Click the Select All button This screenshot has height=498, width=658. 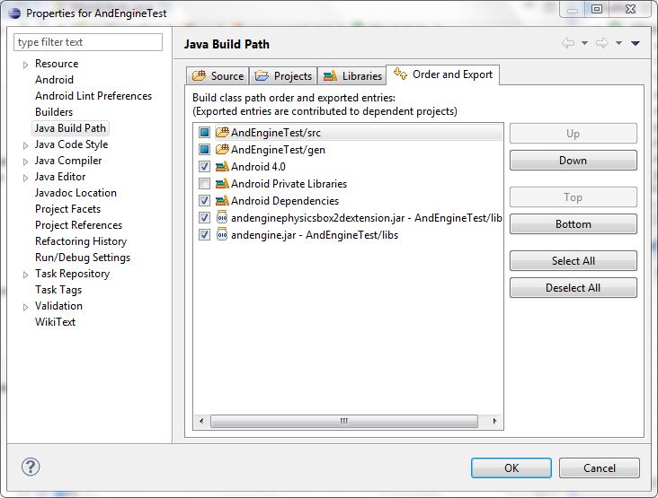574,261
